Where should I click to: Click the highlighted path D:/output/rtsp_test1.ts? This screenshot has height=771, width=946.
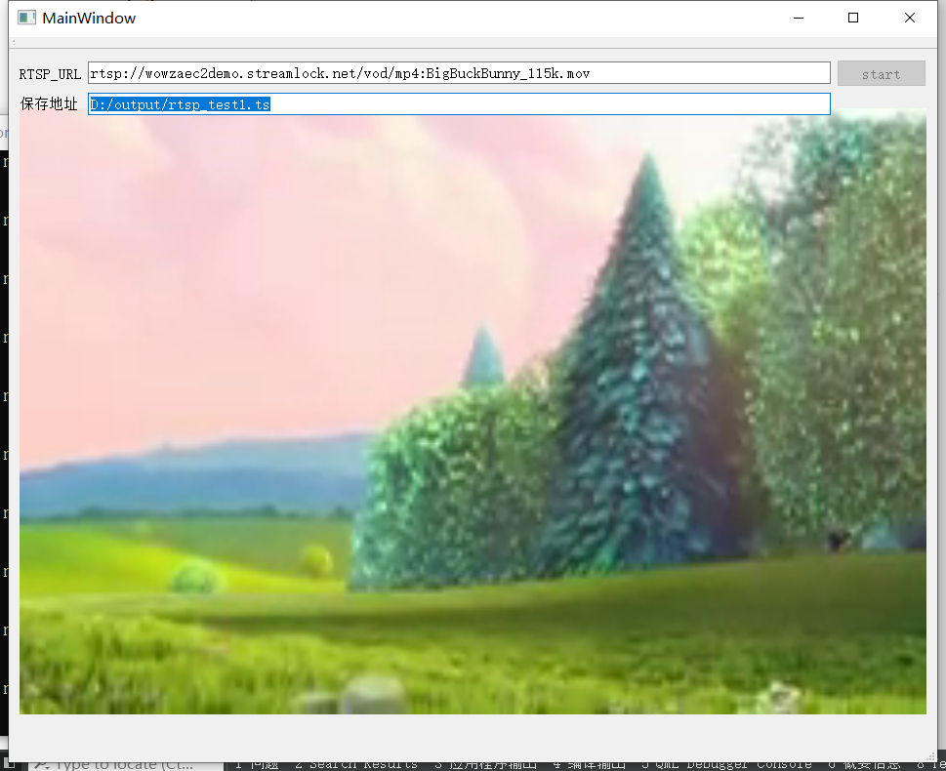pyautogui.click(x=180, y=103)
